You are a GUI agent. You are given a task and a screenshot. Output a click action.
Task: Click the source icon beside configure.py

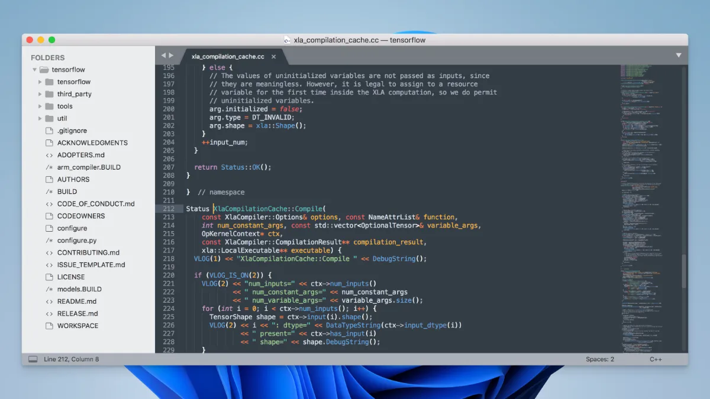coord(49,241)
